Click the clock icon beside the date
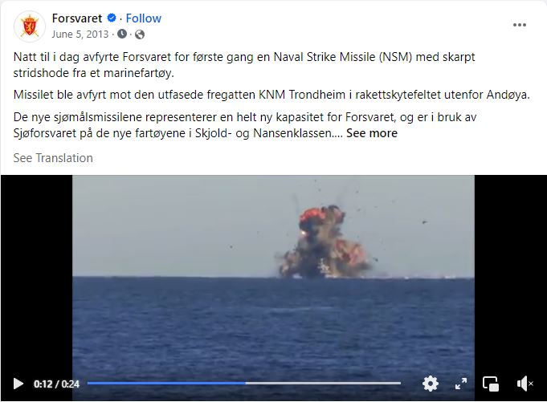Screen dimensions: 547x402 [122, 35]
